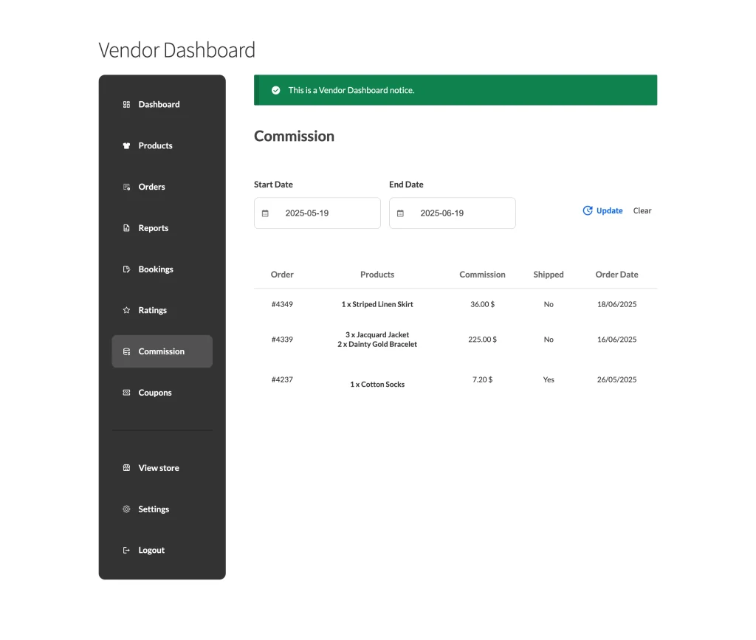The image size is (756, 640).
Task: Open the Bookings page
Action: tap(162, 269)
